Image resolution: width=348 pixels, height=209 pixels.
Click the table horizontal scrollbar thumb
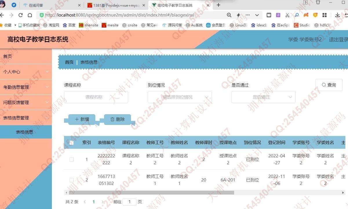pos(151,192)
